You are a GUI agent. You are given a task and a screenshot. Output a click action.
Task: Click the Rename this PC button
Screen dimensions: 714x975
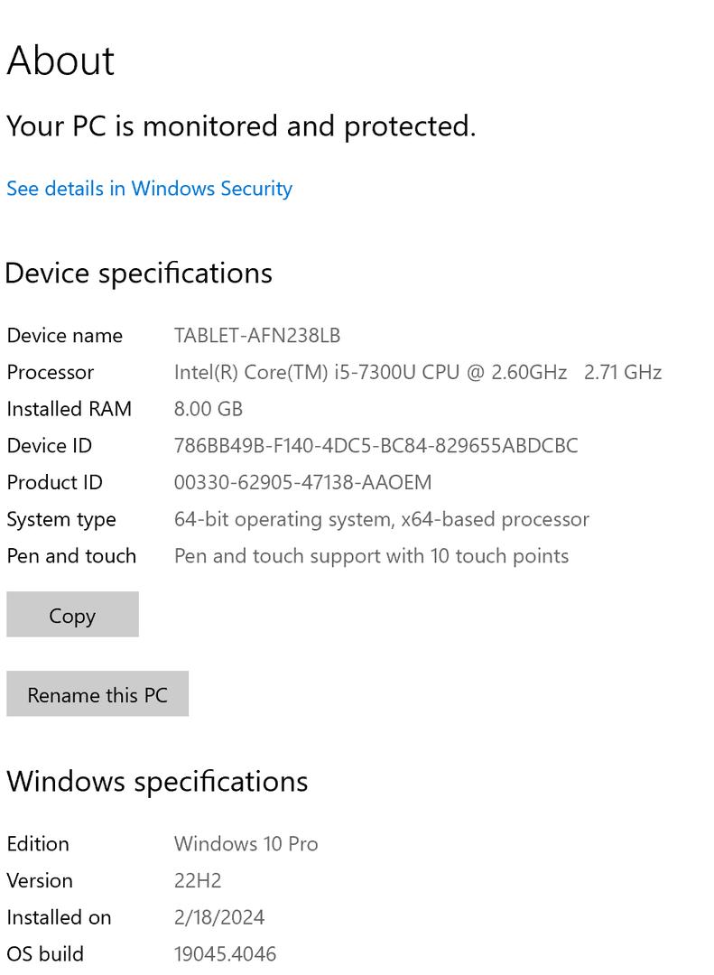pyautogui.click(x=97, y=694)
